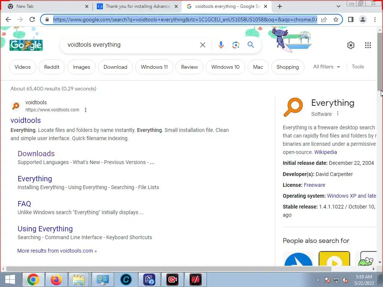Launch Chrome from the taskbar
Image resolution: width=383 pixels, height=287 pixels.
(x=33, y=280)
